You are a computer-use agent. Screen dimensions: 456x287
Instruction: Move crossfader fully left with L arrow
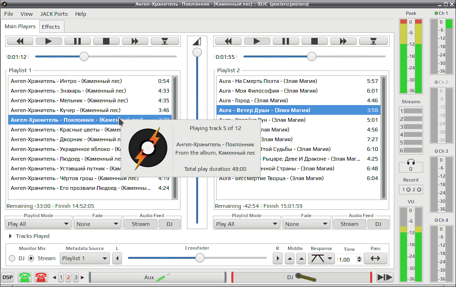click(117, 258)
